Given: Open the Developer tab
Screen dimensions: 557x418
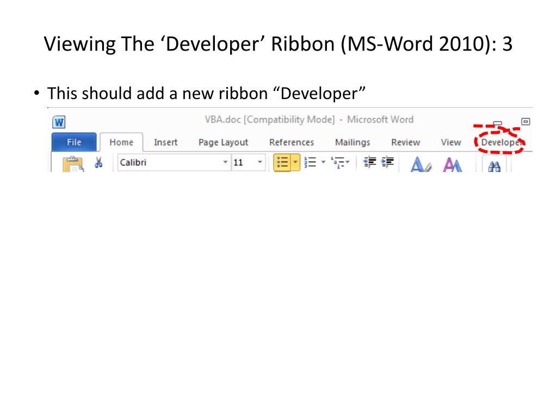Looking at the screenshot, I should point(501,142).
